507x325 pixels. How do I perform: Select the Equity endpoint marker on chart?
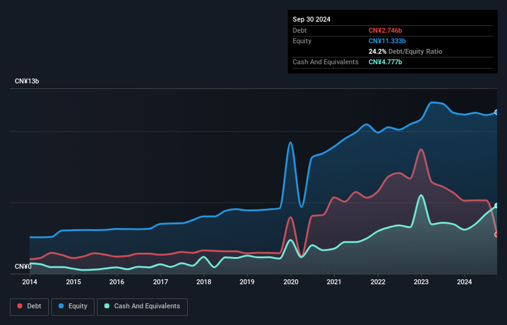[497, 112]
